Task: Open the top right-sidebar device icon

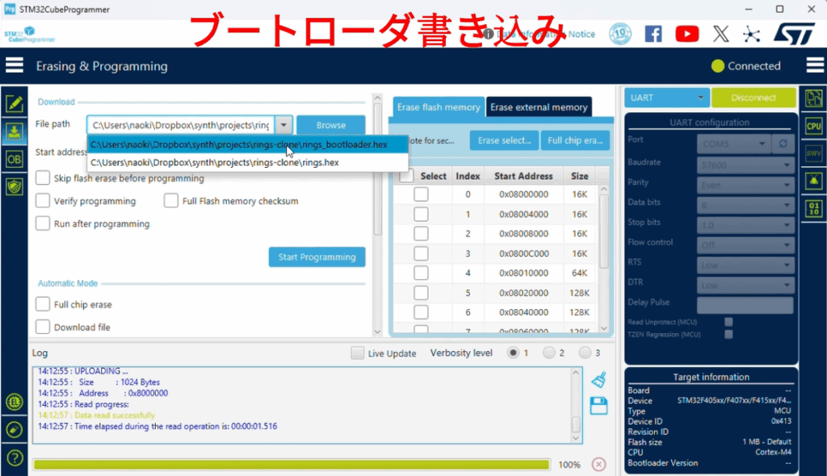Action: pos(814,98)
